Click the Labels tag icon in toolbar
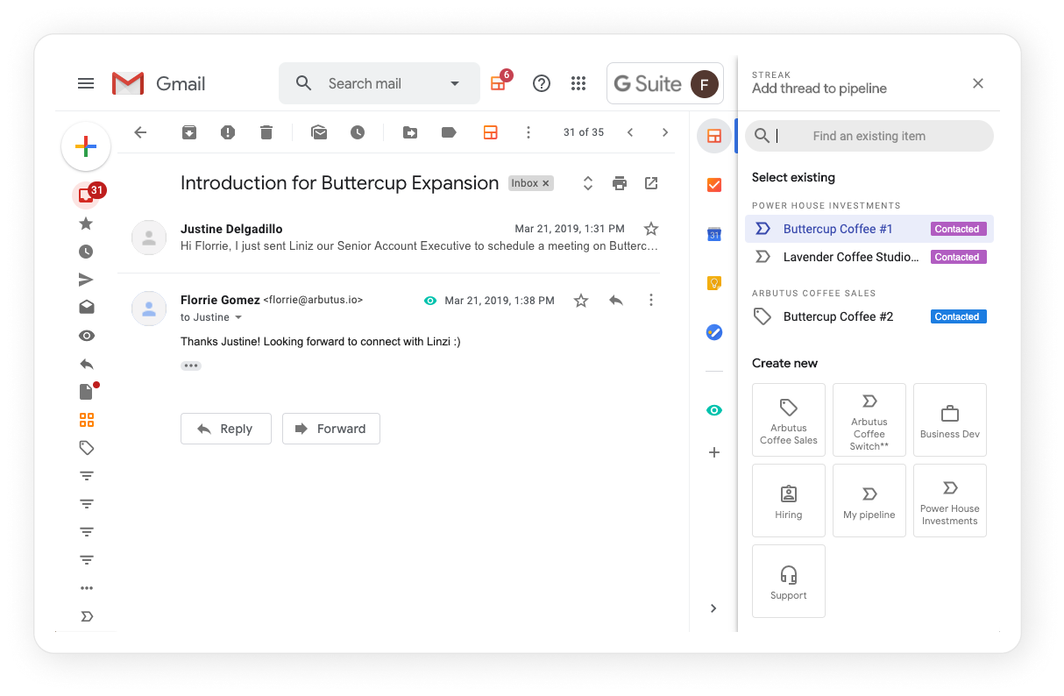This screenshot has height=696, width=1064. [x=449, y=132]
